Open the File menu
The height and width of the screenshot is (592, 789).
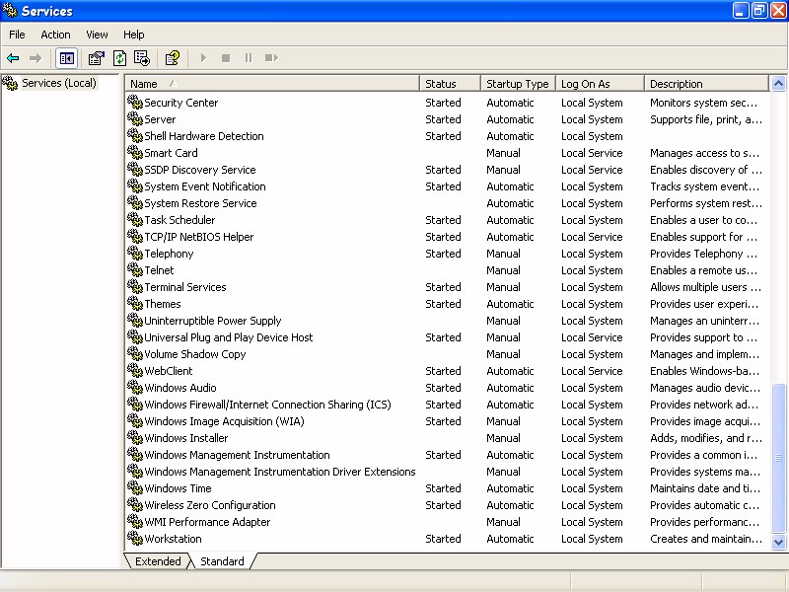pos(17,35)
